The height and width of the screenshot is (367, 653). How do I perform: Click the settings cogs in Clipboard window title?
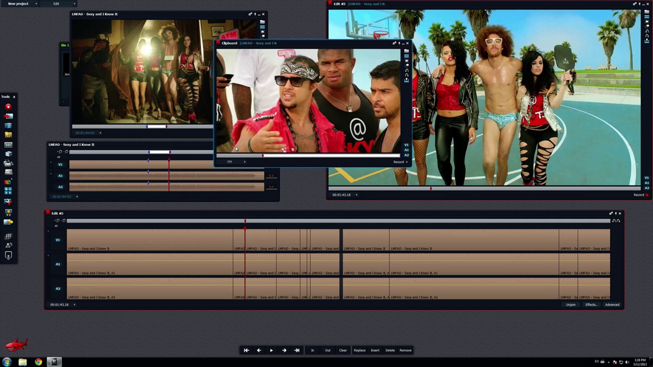(394, 43)
